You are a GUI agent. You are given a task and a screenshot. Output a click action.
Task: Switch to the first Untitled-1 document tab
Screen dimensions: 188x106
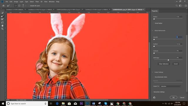pyautogui.click(x=15, y=9)
